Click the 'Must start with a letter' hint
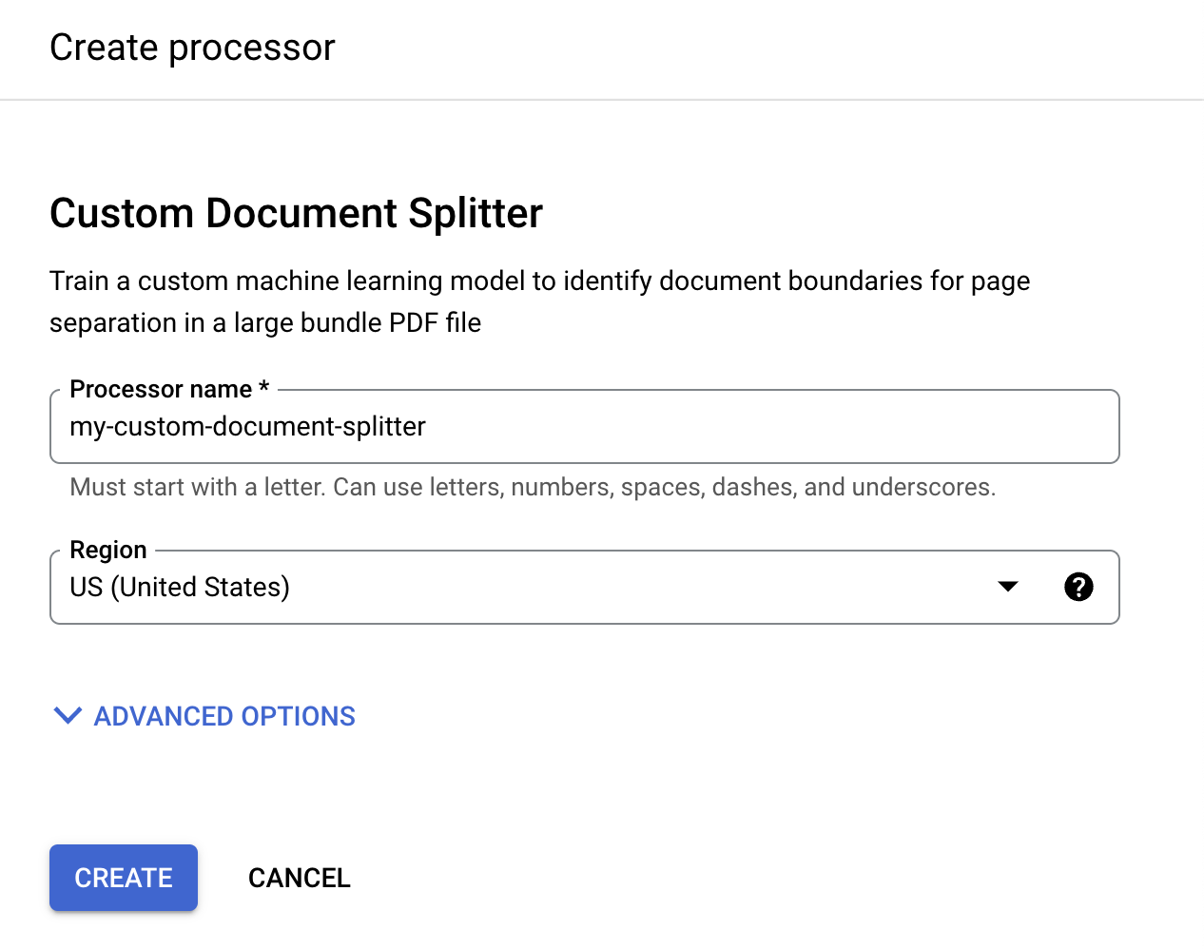 tap(533, 487)
